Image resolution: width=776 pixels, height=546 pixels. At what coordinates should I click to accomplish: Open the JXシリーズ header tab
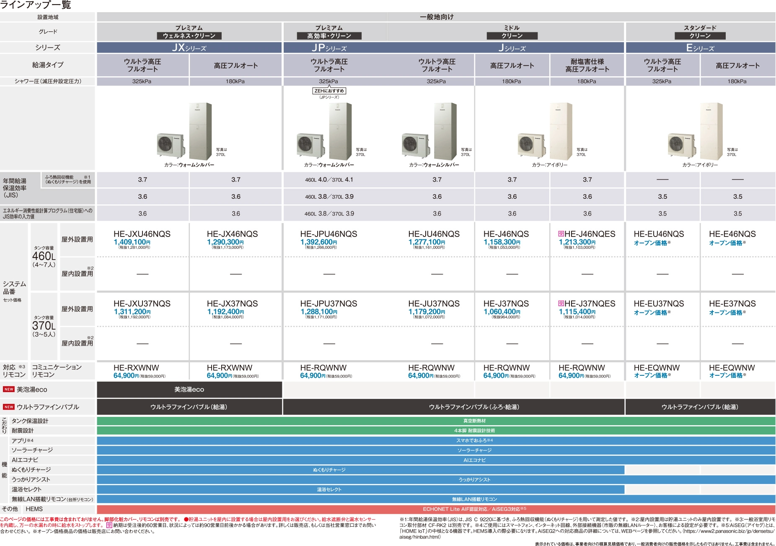189,48
